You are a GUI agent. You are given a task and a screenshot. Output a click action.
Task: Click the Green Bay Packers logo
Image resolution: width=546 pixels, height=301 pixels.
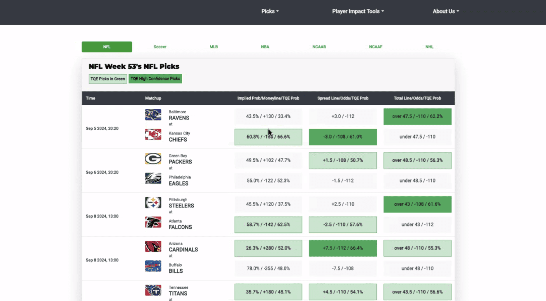tap(153, 159)
